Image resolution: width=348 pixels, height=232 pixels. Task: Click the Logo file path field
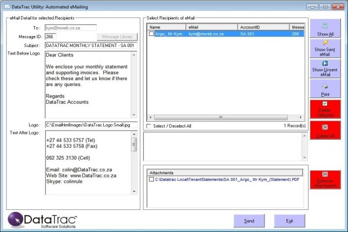click(x=91, y=125)
